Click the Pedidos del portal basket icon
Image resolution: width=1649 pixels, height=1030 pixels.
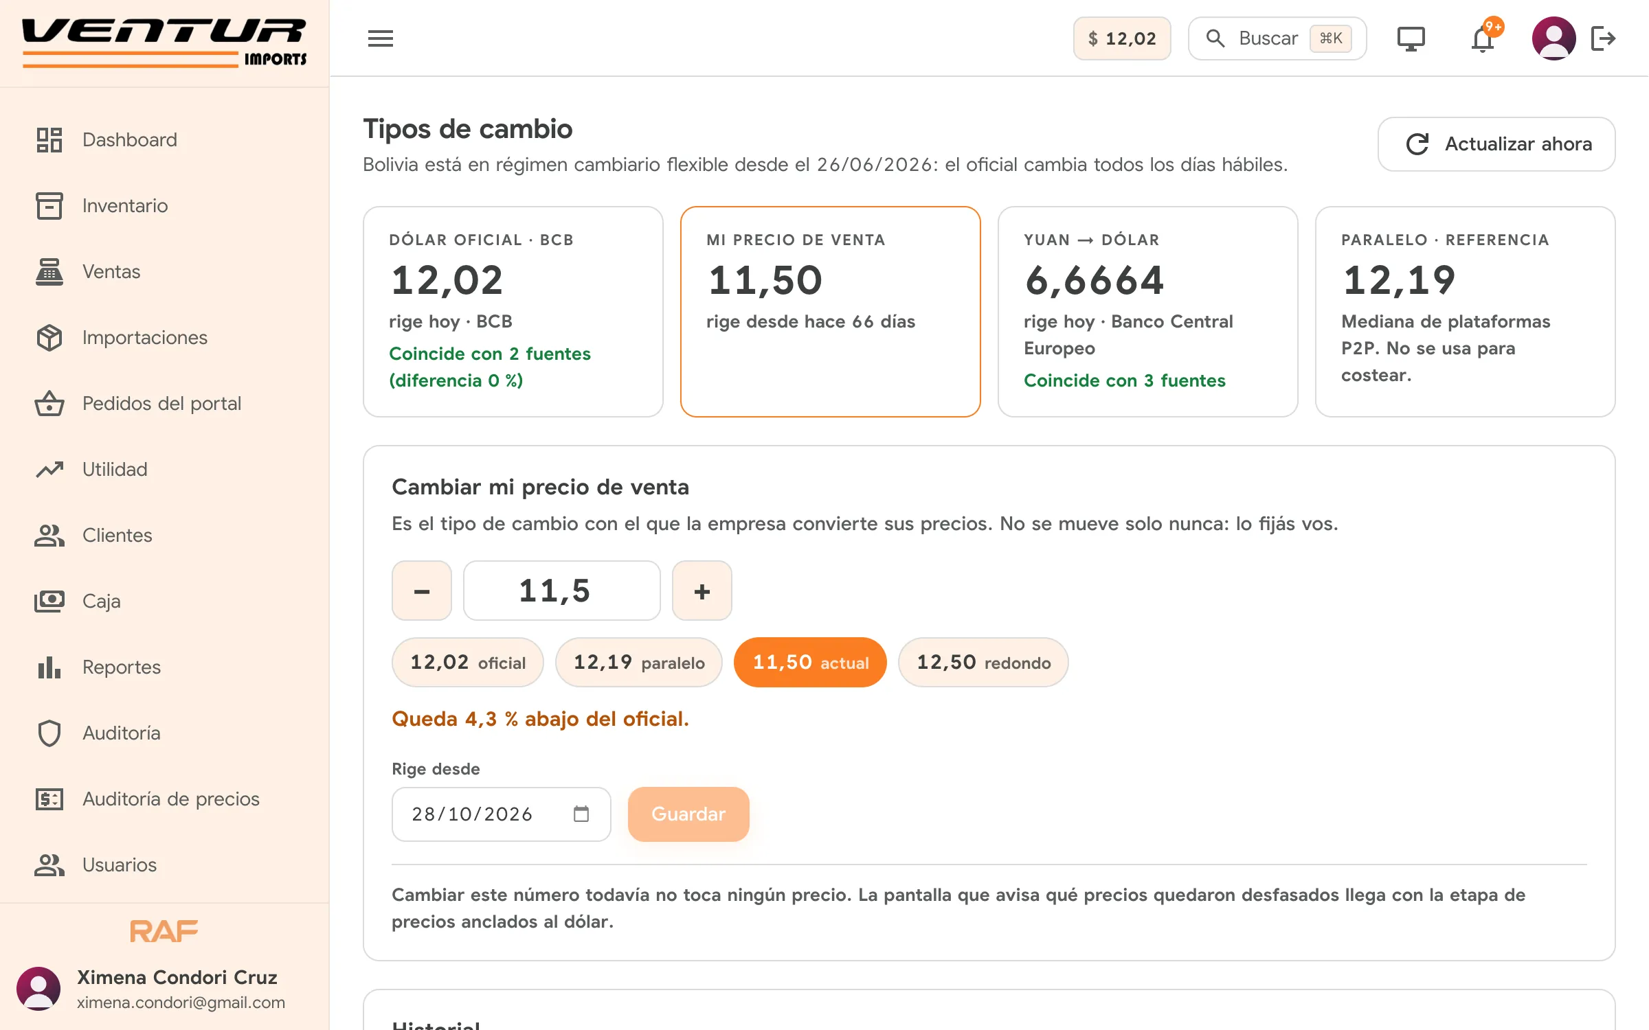point(49,404)
